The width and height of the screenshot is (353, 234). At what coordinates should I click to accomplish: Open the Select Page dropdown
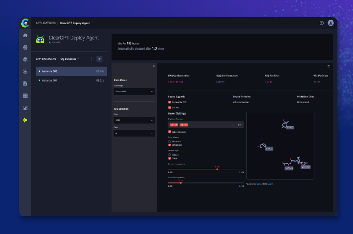pyautogui.click(x=134, y=92)
